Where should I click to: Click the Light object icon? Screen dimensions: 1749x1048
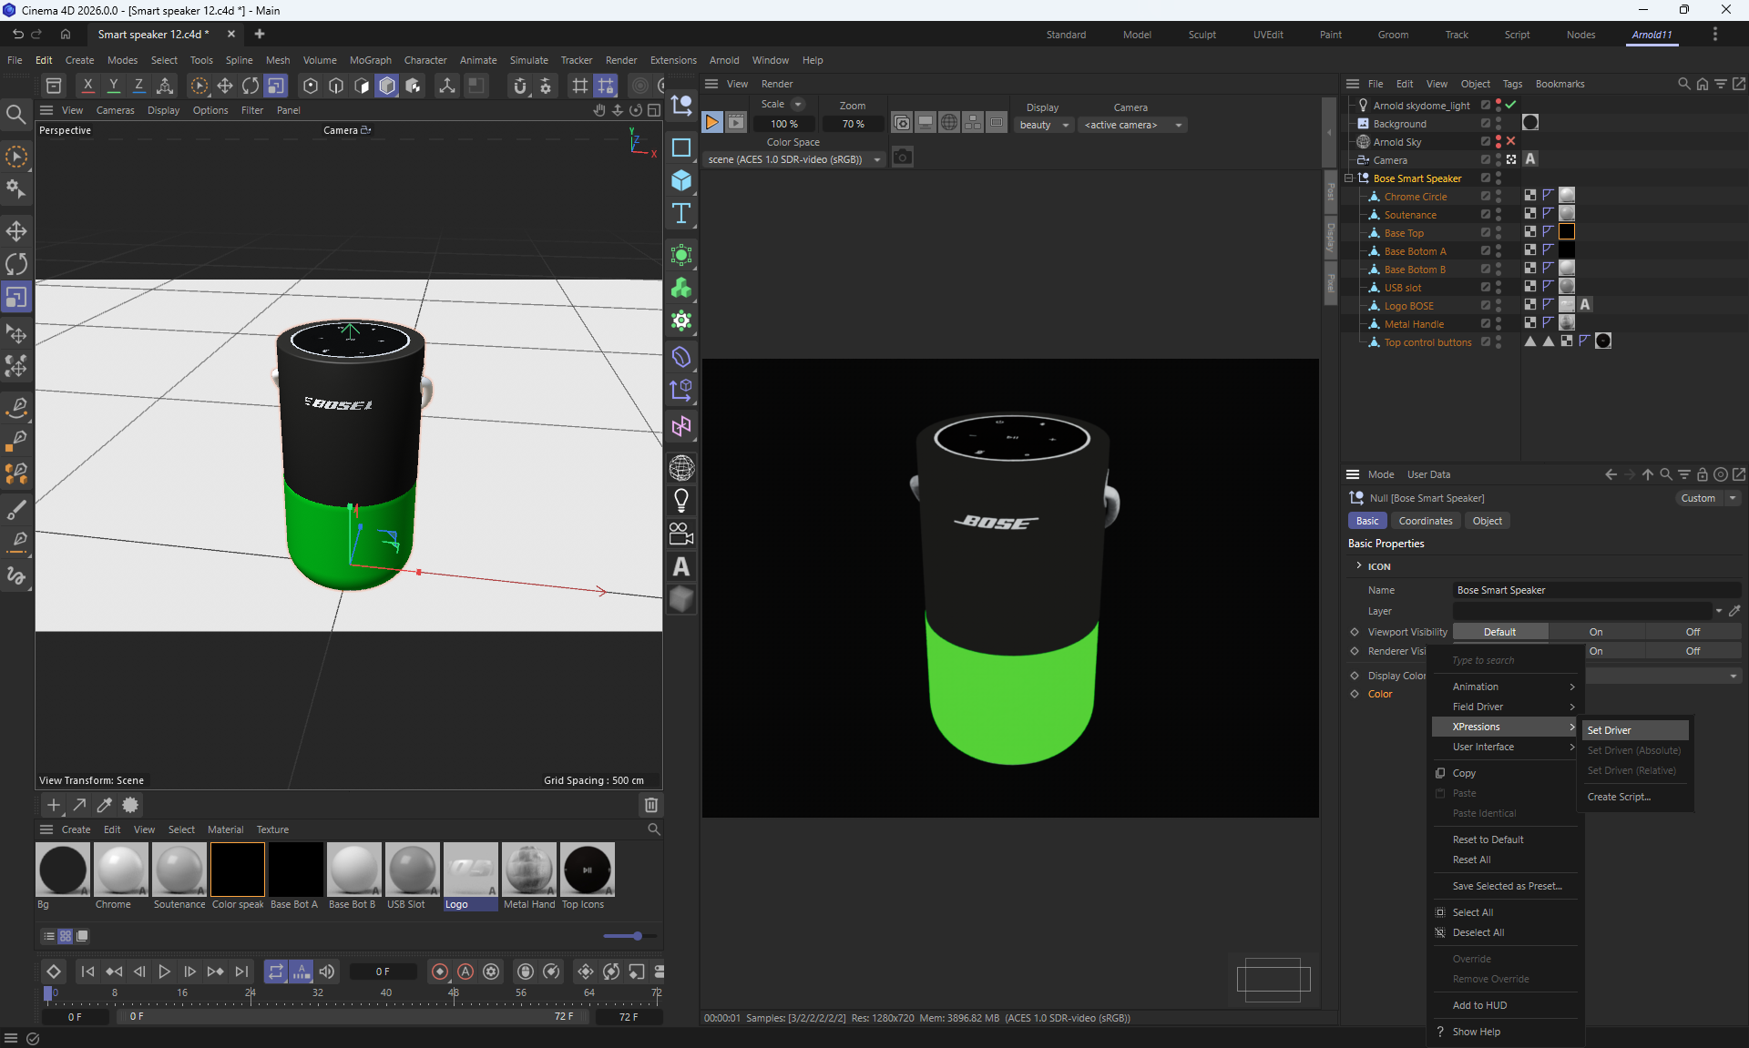680,500
